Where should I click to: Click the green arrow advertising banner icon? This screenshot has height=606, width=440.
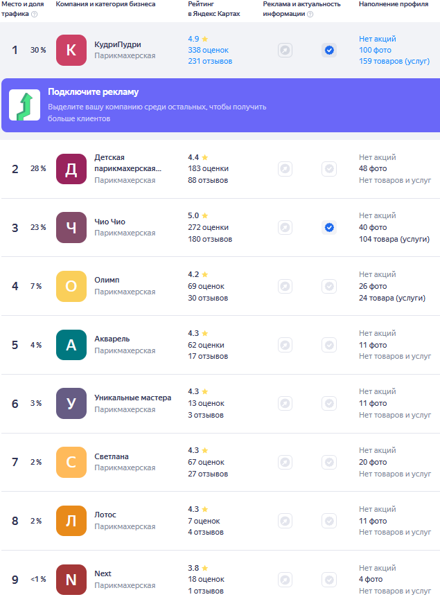[x=24, y=105]
